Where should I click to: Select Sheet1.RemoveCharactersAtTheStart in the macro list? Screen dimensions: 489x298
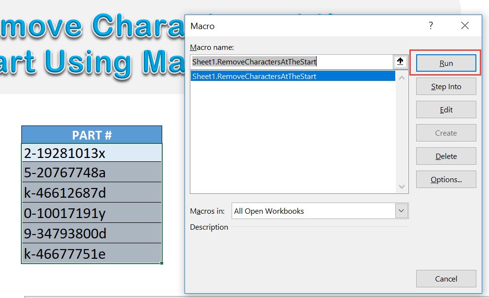pos(292,76)
